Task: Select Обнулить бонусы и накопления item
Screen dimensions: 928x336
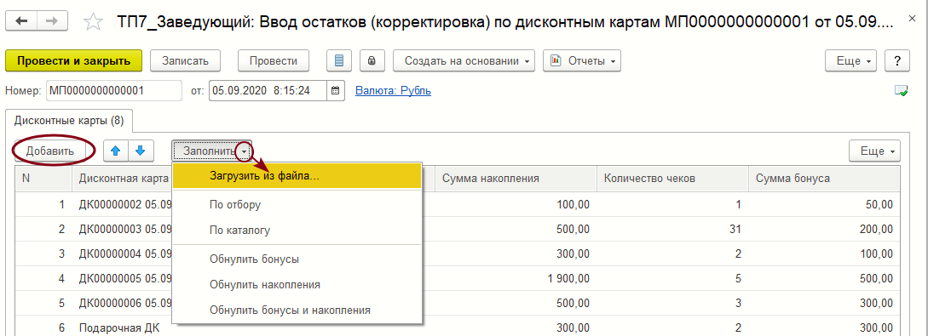Action: point(297,310)
